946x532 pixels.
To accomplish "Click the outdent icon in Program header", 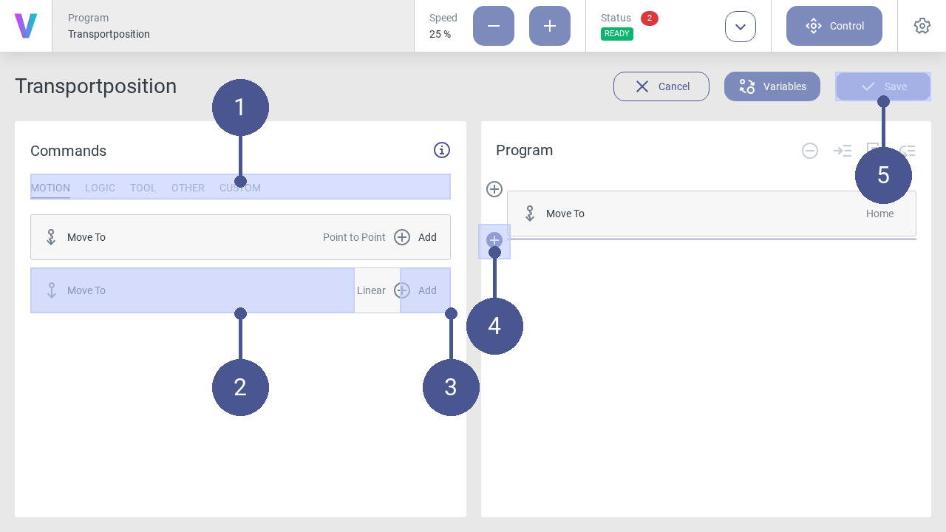I will click(908, 151).
